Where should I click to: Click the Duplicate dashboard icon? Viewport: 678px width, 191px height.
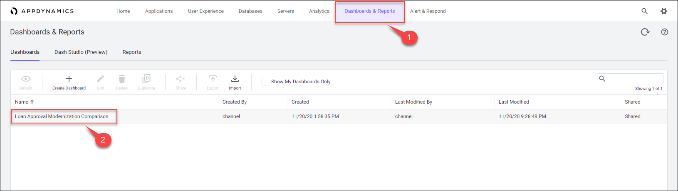pyautogui.click(x=146, y=79)
